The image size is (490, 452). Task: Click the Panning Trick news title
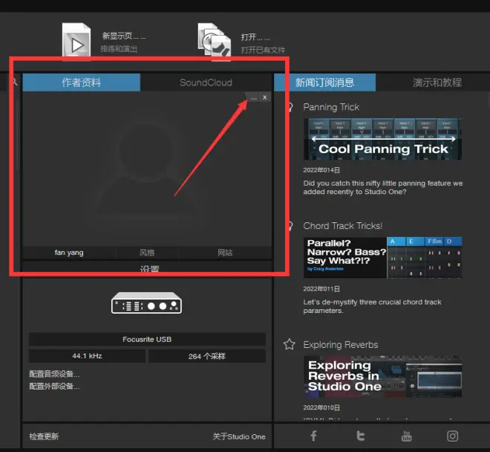(331, 107)
